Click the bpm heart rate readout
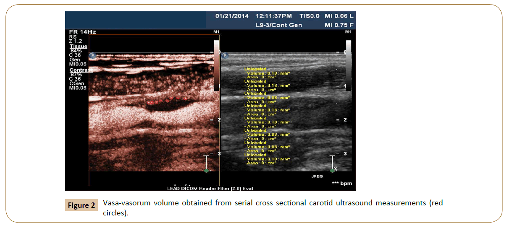The image size is (512, 228). [x=342, y=184]
